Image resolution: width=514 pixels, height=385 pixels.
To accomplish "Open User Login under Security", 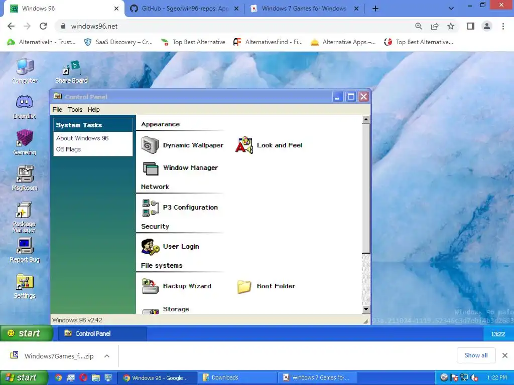I will [170, 247].
